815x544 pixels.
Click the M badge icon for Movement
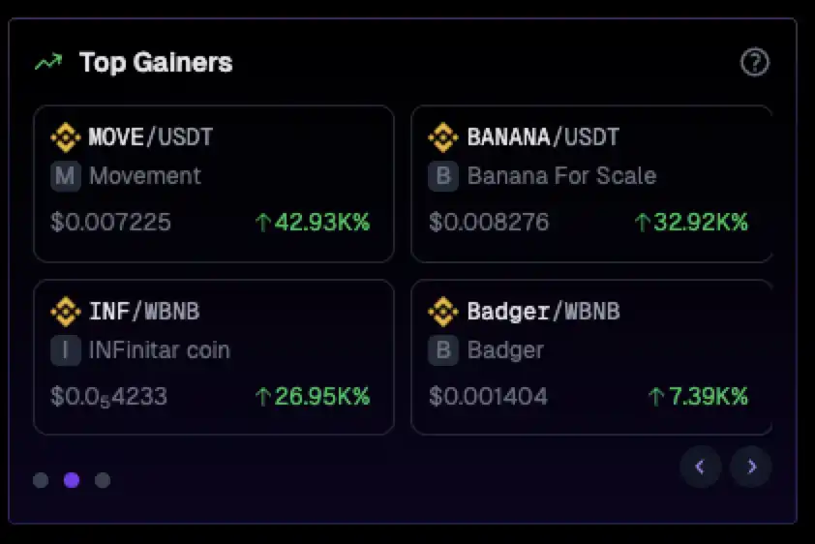pos(65,176)
